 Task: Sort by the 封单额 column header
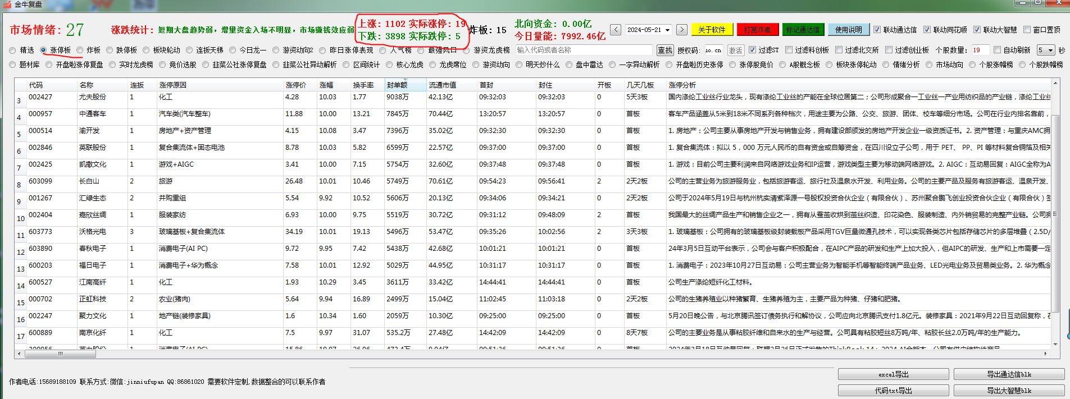(x=404, y=85)
